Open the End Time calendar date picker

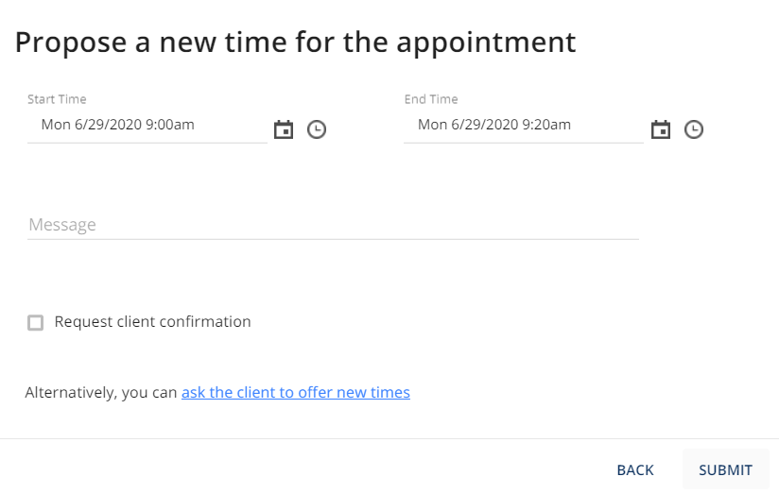pyautogui.click(x=661, y=129)
